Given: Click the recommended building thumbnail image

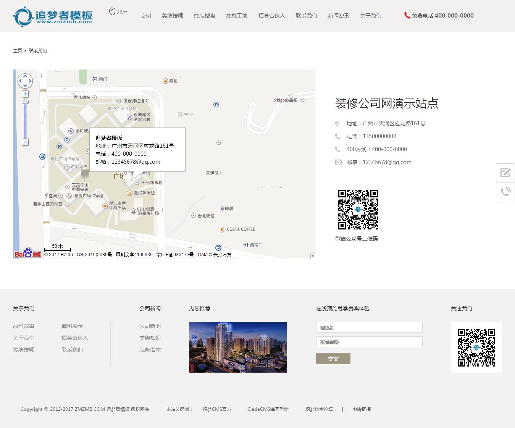Looking at the screenshot, I should point(237,347).
